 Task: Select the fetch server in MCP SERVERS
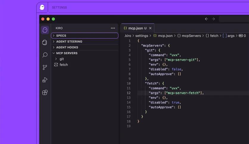tap(85, 65)
